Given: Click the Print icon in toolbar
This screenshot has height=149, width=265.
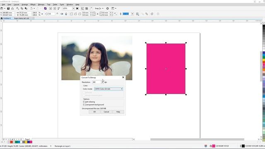Looking at the screenshot, I should [x=12, y=8].
